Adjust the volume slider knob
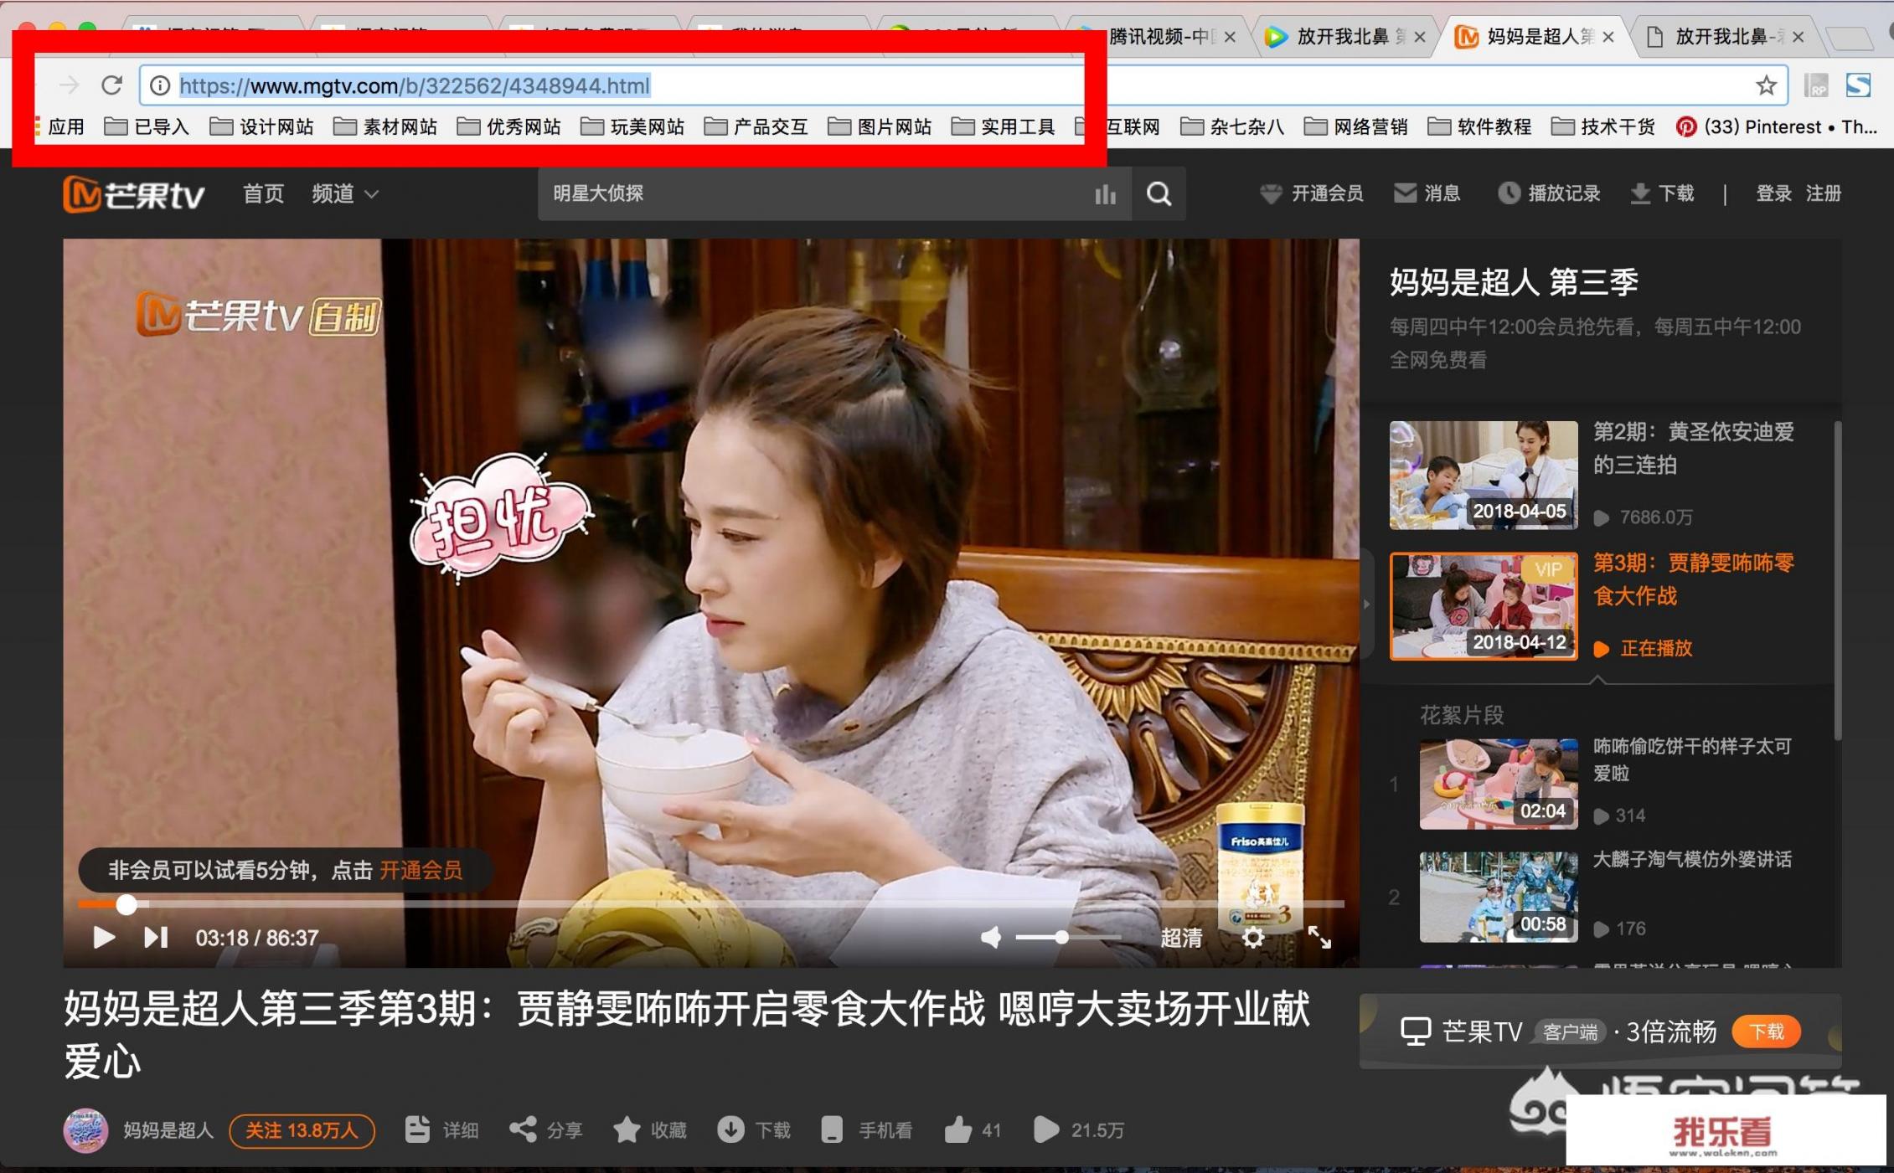 pos(1061,937)
